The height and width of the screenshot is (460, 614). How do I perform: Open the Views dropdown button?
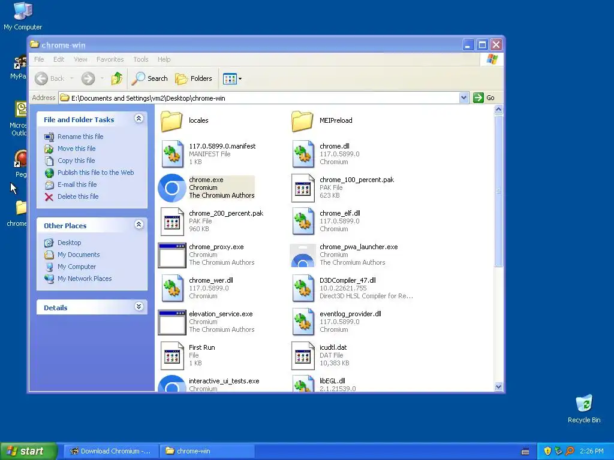pos(232,78)
